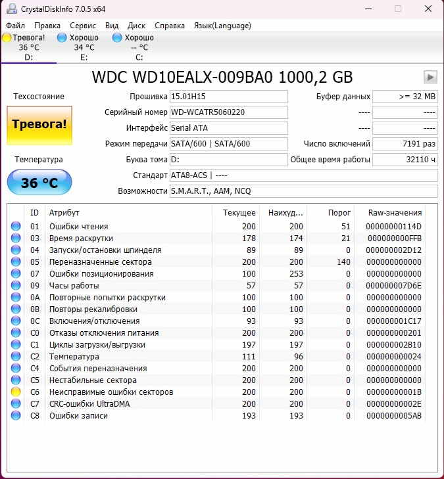Click the CrystalDiskInfo app icon in title bar
The width and height of the screenshot is (444, 479).
pos(12,9)
